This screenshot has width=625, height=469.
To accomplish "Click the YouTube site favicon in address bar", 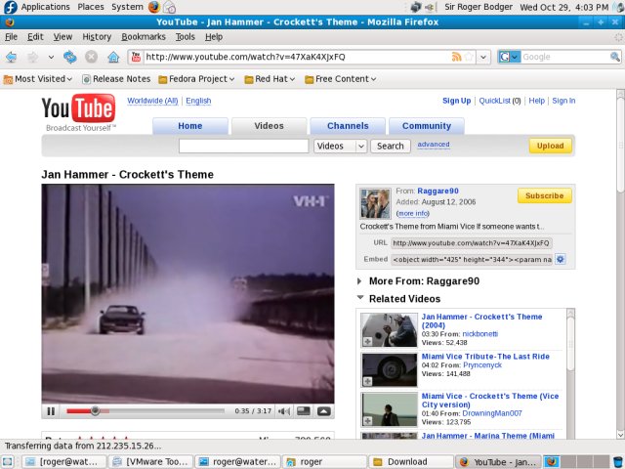I will 136,57.
